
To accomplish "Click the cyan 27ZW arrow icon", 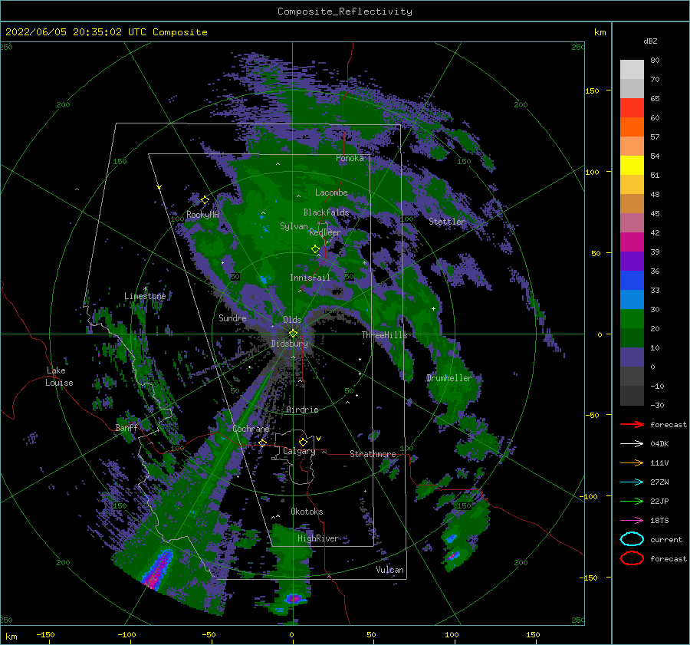I will pyautogui.click(x=632, y=482).
